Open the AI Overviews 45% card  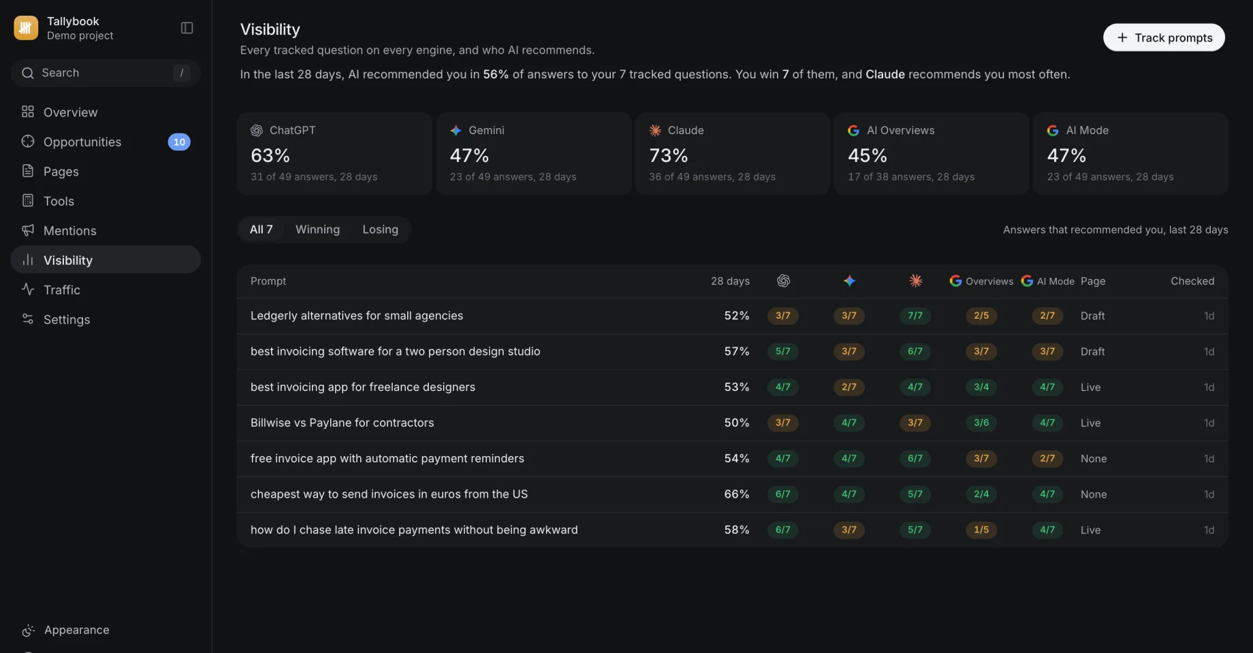[x=932, y=154]
